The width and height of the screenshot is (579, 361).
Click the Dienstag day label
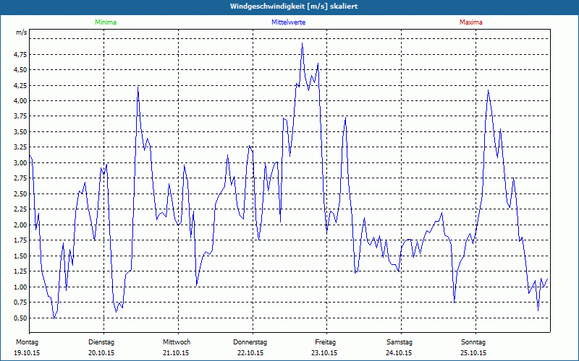(x=101, y=342)
